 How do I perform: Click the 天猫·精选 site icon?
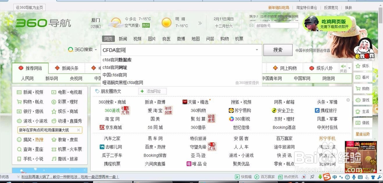pyautogui.click(x=185, y=102)
